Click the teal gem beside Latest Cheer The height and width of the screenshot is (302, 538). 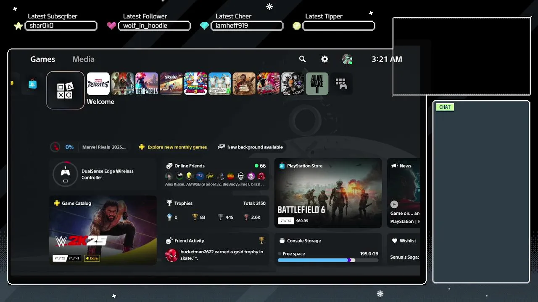click(x=204, y=26)
